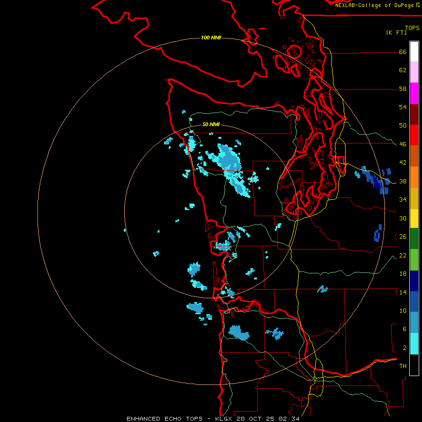
Task: Click the white swatch in the tops legend
Action: pos(414,52)
